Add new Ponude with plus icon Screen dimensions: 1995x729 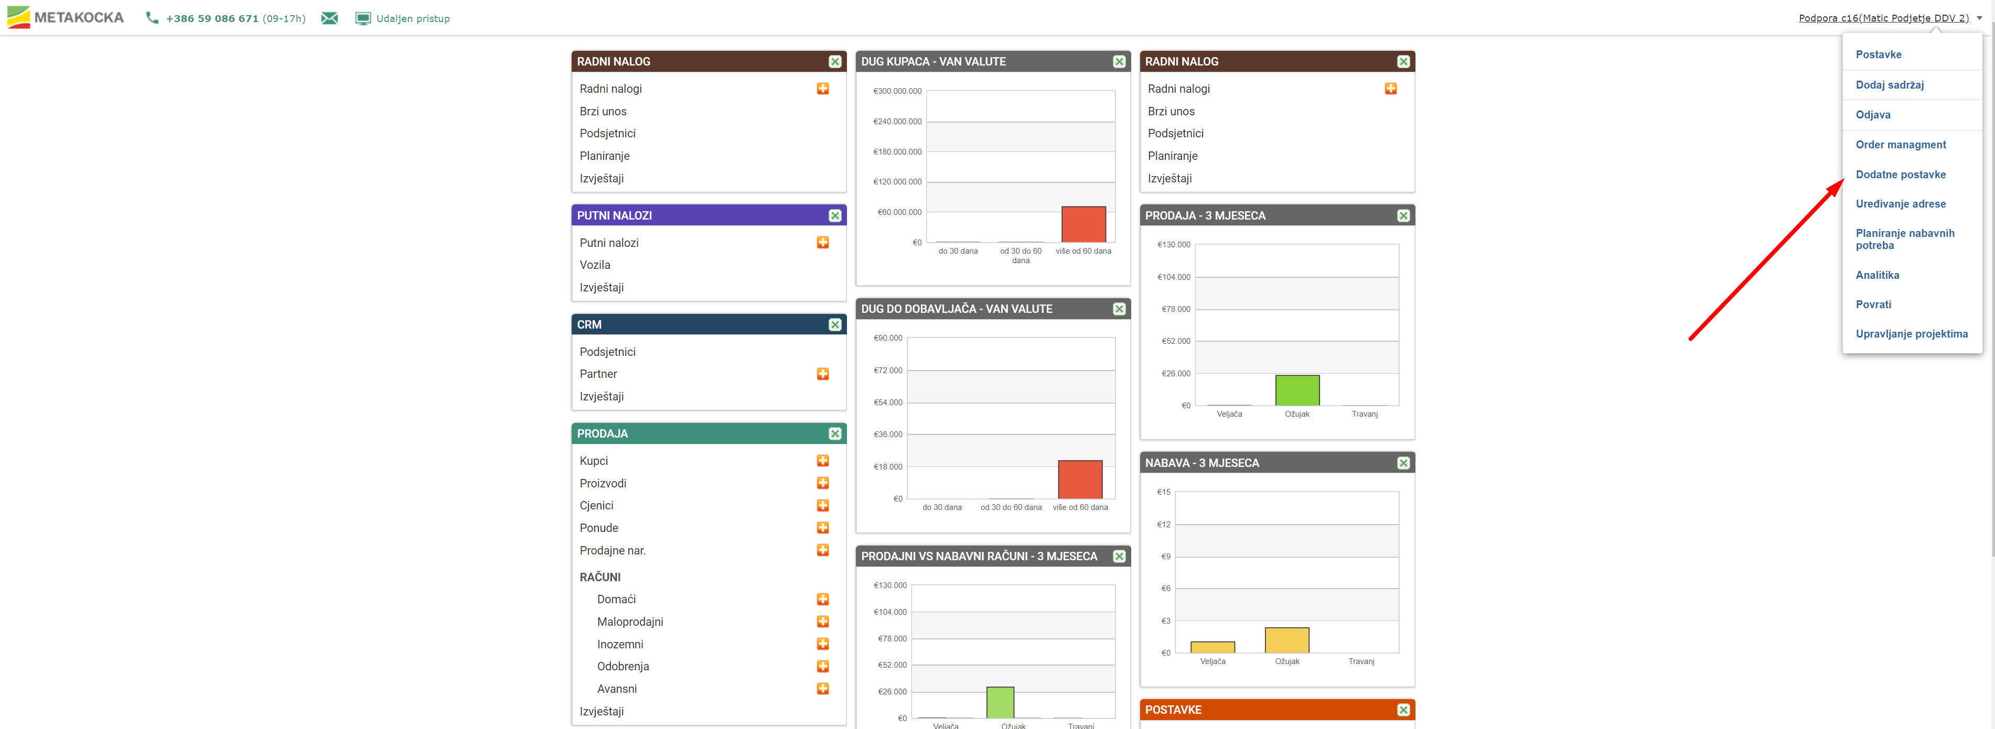[x=822, y=528]
